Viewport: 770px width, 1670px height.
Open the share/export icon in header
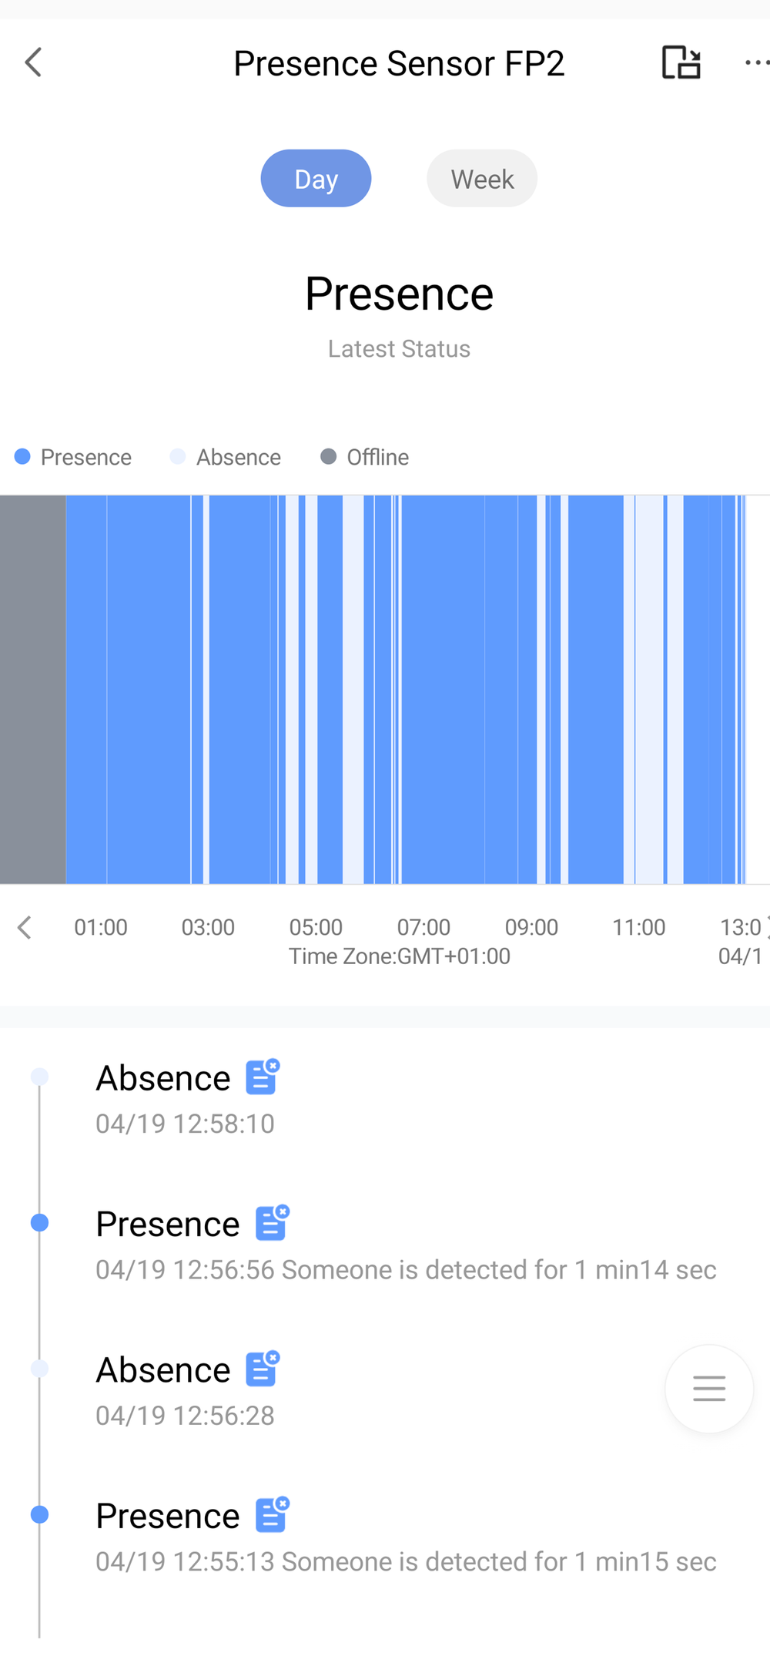[x=681, y=63]
